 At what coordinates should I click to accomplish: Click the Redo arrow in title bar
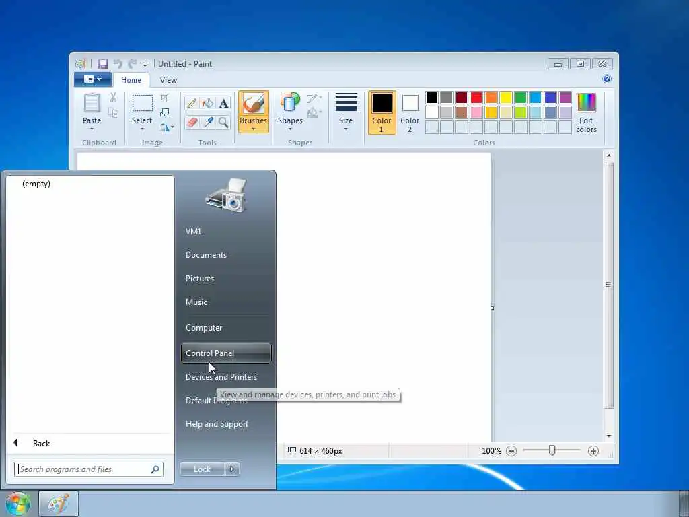click(x=132, y=64)
